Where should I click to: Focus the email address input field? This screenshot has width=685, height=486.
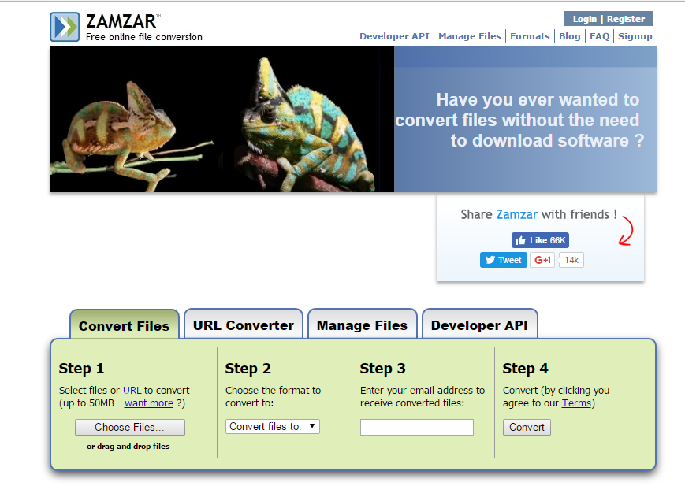click(x=417, y=427)
